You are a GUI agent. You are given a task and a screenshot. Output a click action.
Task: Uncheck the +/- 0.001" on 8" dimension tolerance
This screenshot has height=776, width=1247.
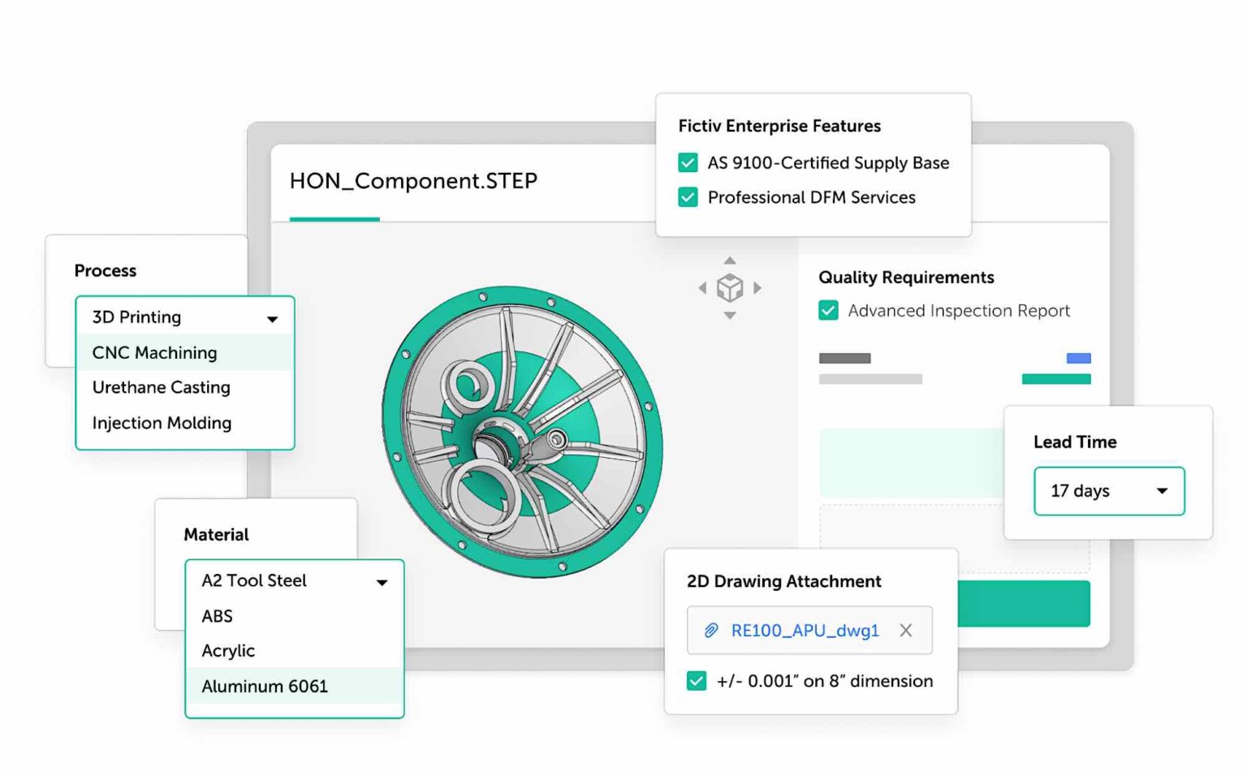pyautogui.click(x=696, y=681)
